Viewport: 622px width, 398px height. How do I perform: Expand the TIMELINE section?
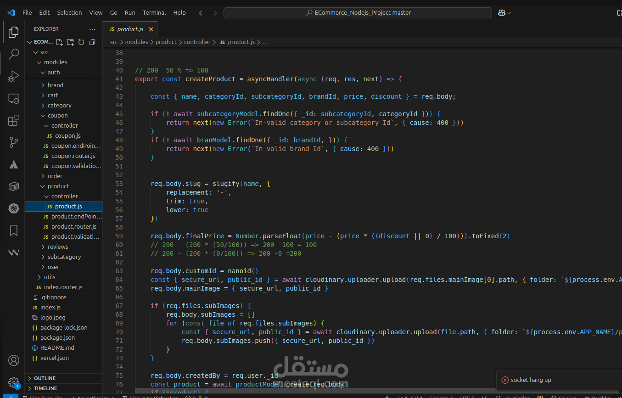pos(63,388)
